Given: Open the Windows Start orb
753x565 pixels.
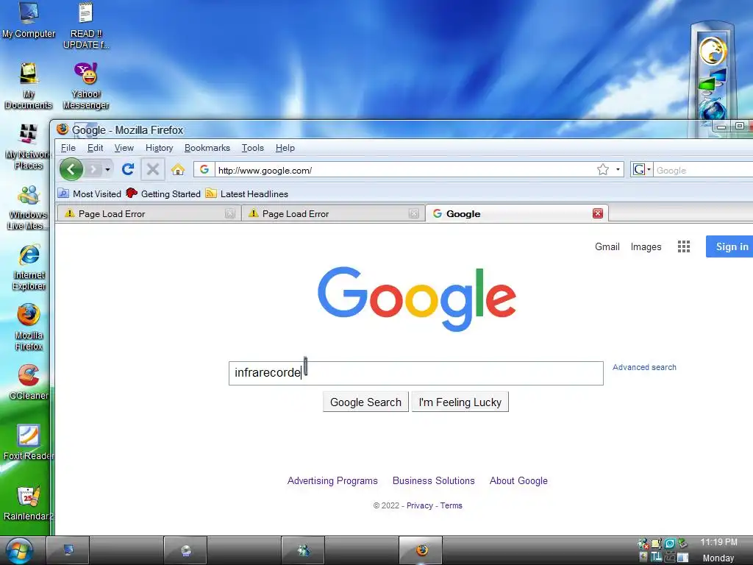Looking at the screenshot, I should point(19,550).
